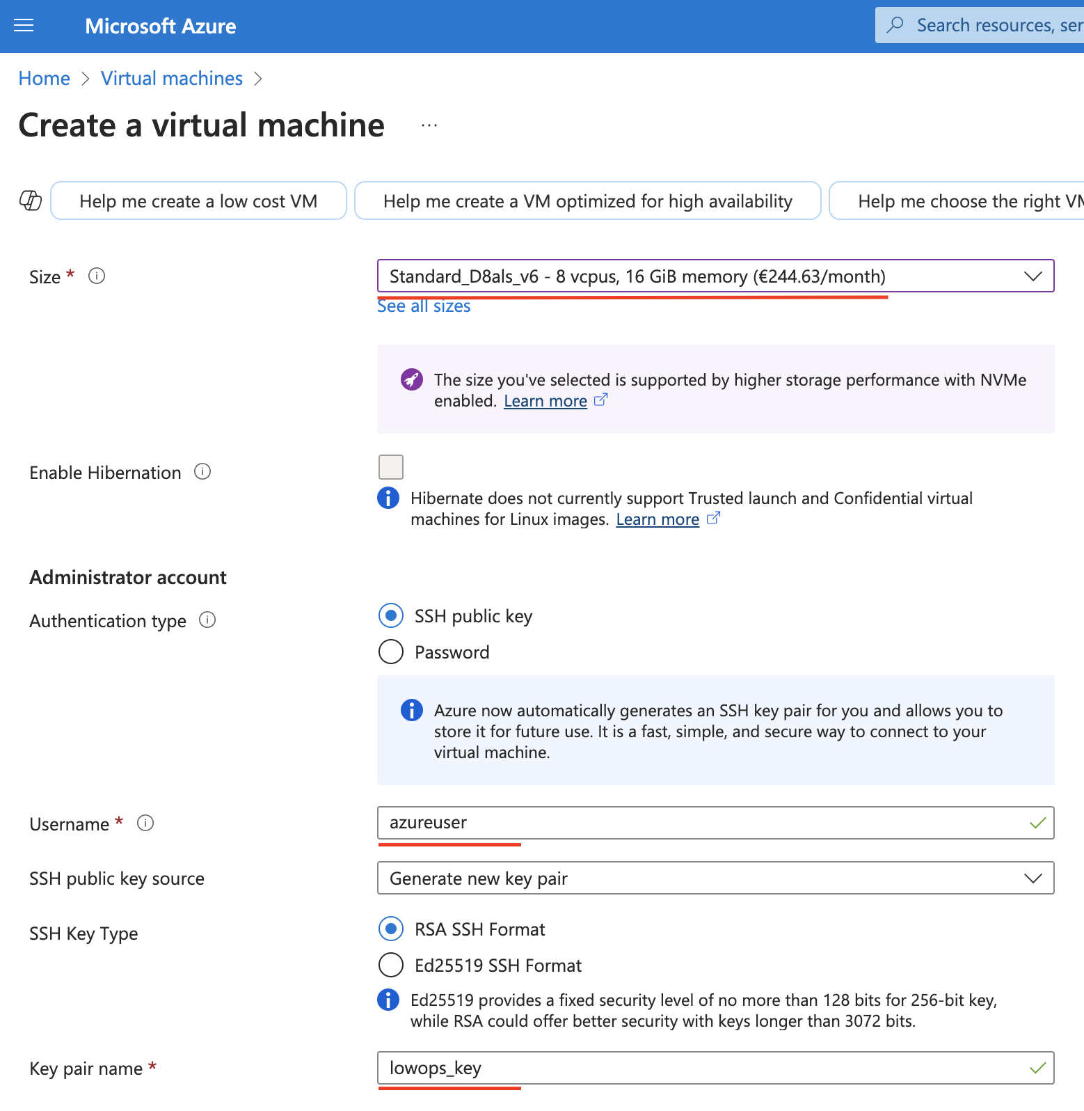The image size is (1084, 1111).
Task: Tick the Enable Hibernation checkbox
Action: click(391, 466)
